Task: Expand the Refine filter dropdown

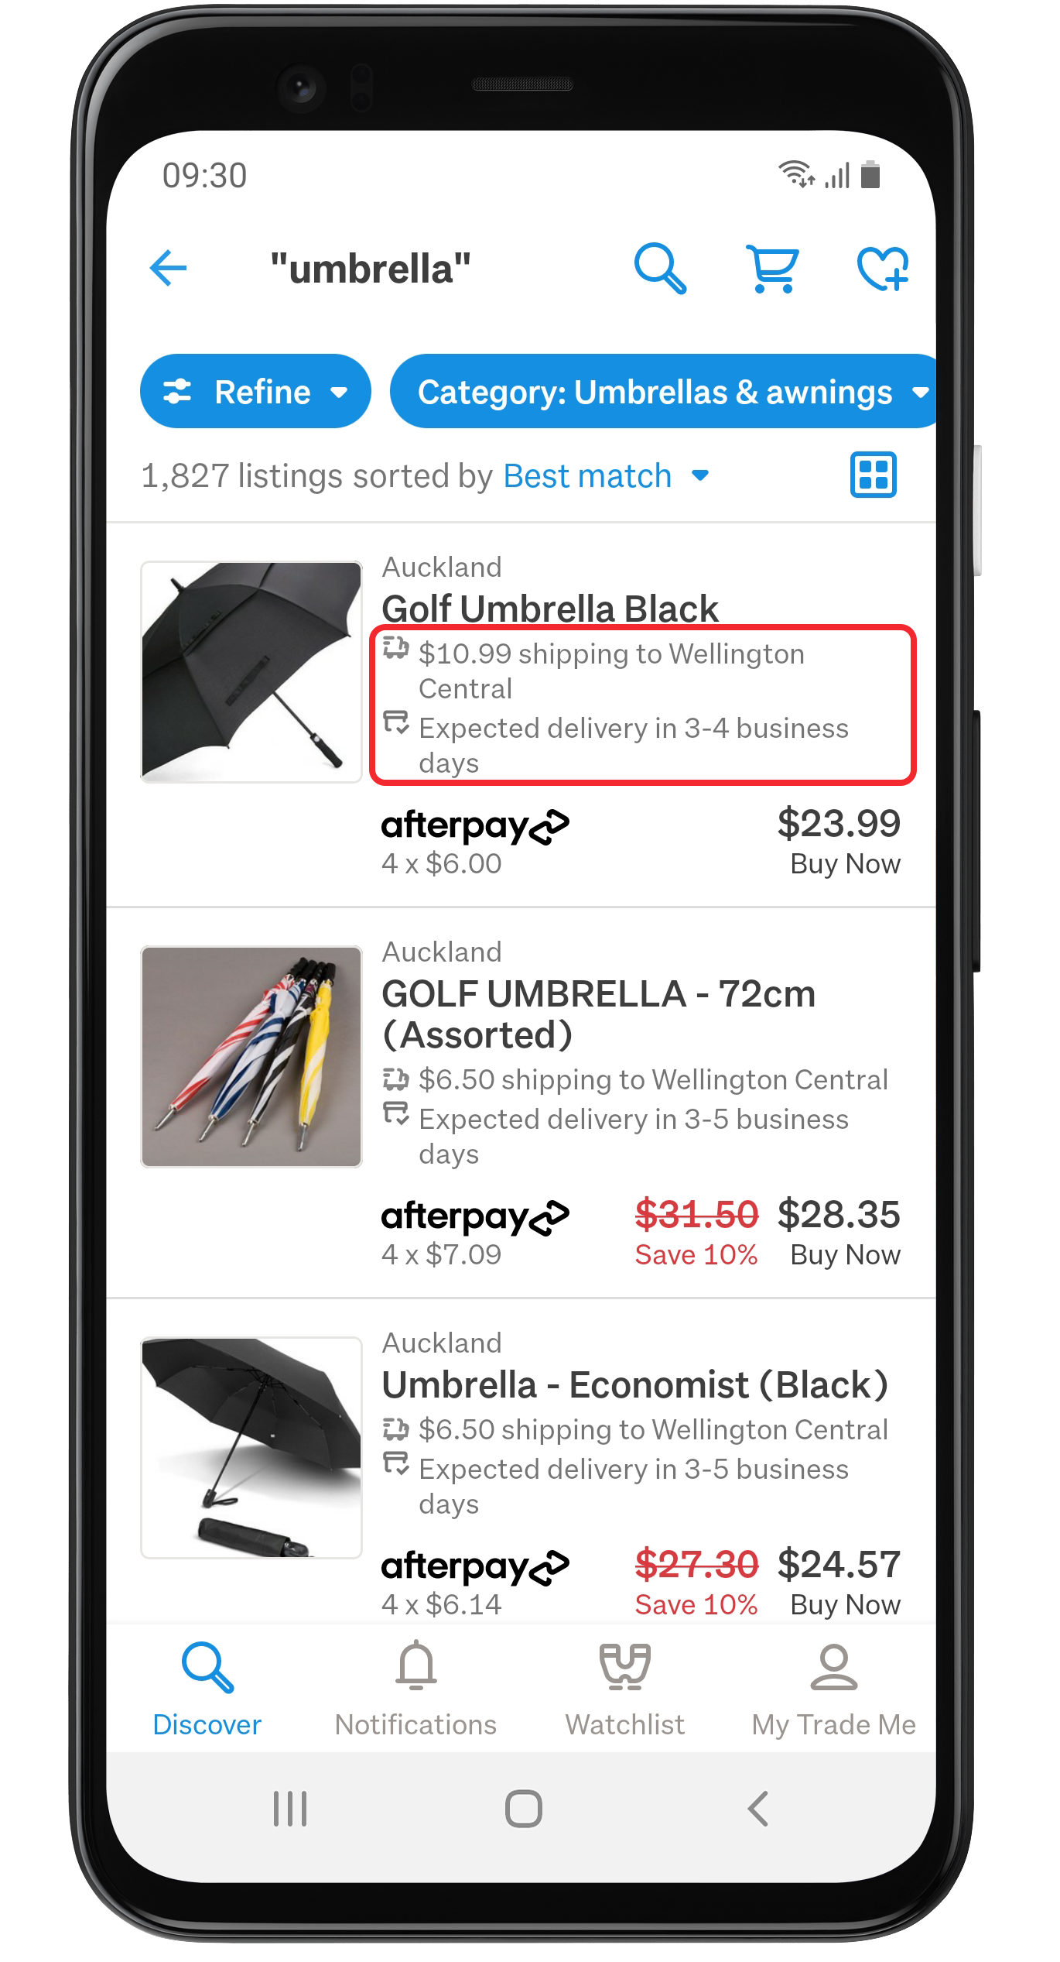Action: tap(255, 392)
